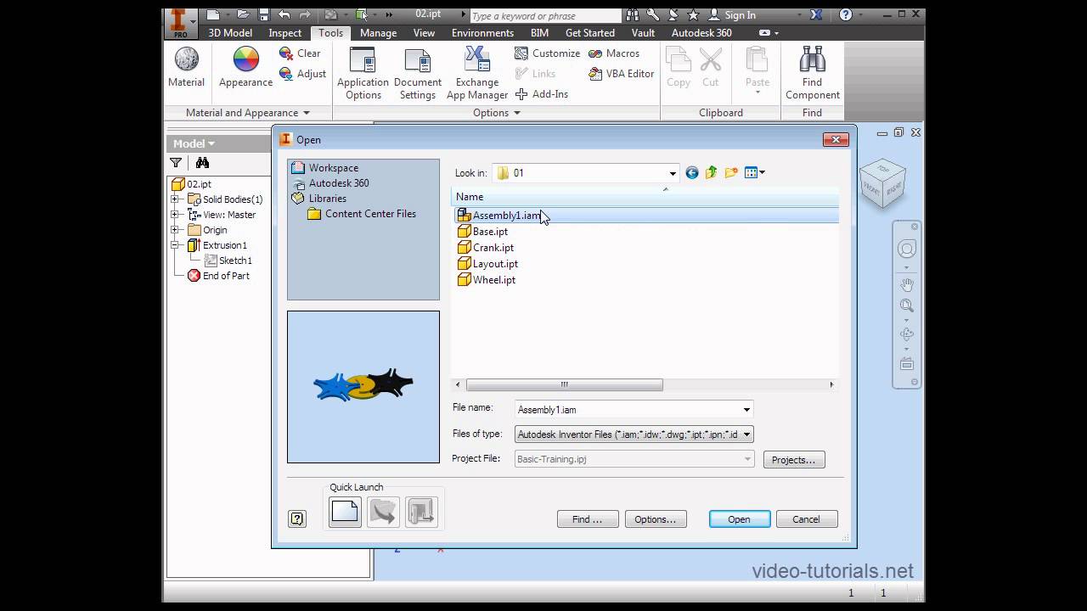
Task: Click the Find ... button
Action: coord(587,519)
